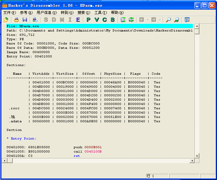Screen dimensions: 217x180
Task: Click the 'Sections:' heading line
Action: [16, 65]
